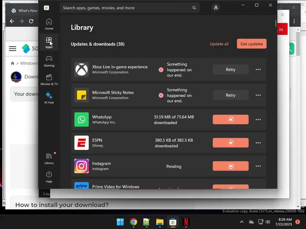The width and height of the screenshot is (306, 229).
Task: Click the ESPN app icon
Action: [82, 143]
